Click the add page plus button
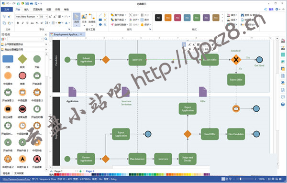The image size is (287, 183). tap(80, 172)
